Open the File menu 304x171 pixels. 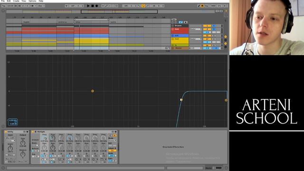coord(3,1)
